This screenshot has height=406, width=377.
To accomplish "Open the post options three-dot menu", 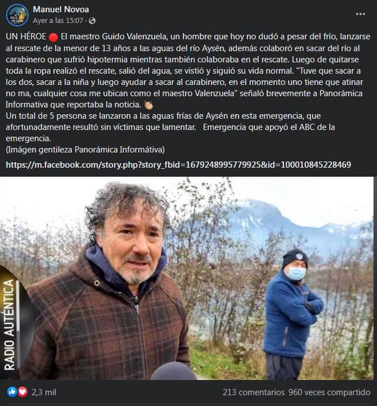I will pyautogui.click(x=360, y=14).
